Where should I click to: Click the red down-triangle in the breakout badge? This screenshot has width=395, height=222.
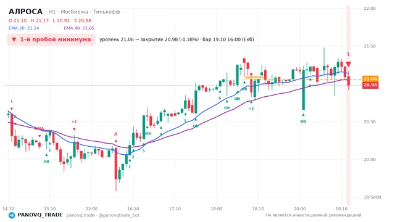(14, 39)
